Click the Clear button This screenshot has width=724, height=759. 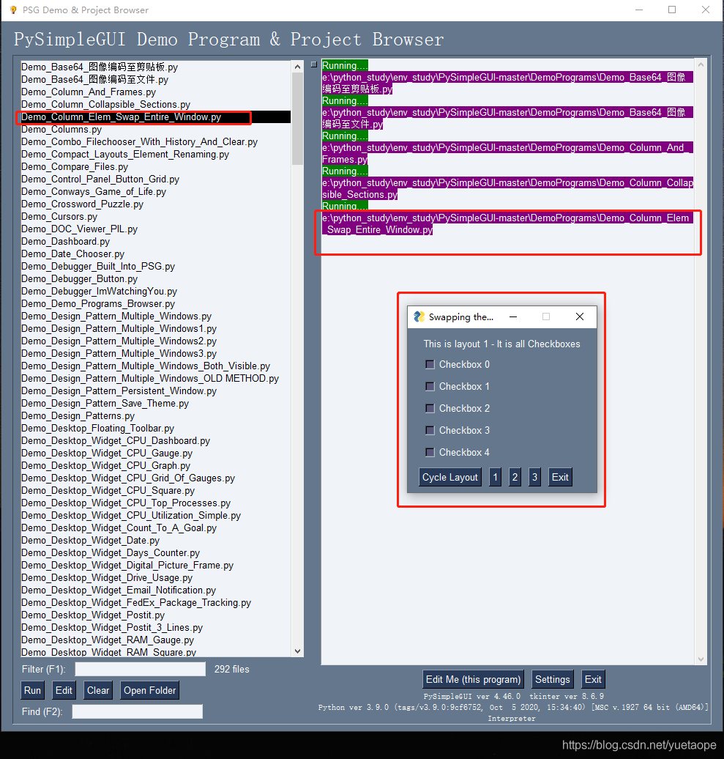pyautogui.click(x=97, y=690)
